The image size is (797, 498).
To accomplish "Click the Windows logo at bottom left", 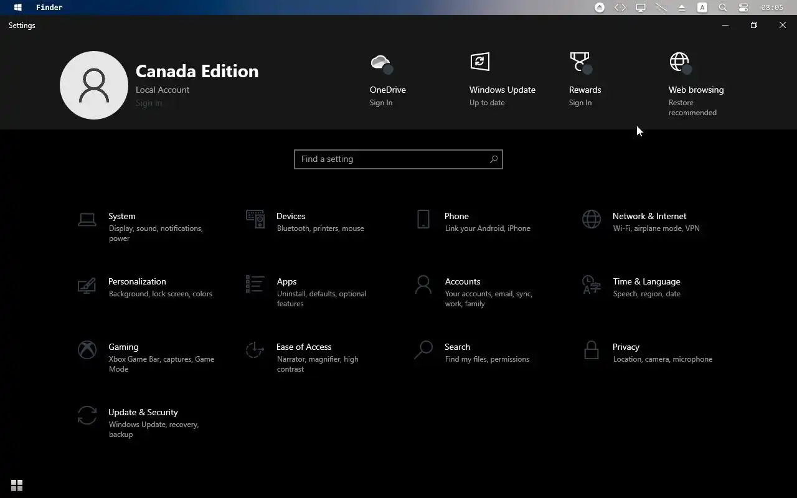I will pos(17,485).
